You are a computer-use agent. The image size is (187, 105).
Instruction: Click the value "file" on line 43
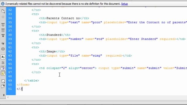(74, 56)
